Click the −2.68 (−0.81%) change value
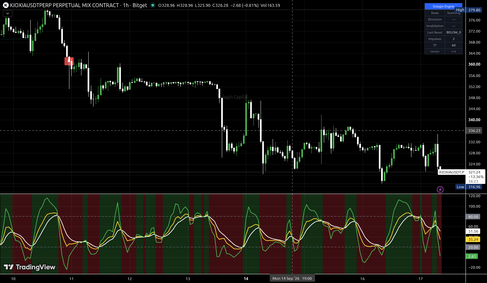 pos(244,6)
